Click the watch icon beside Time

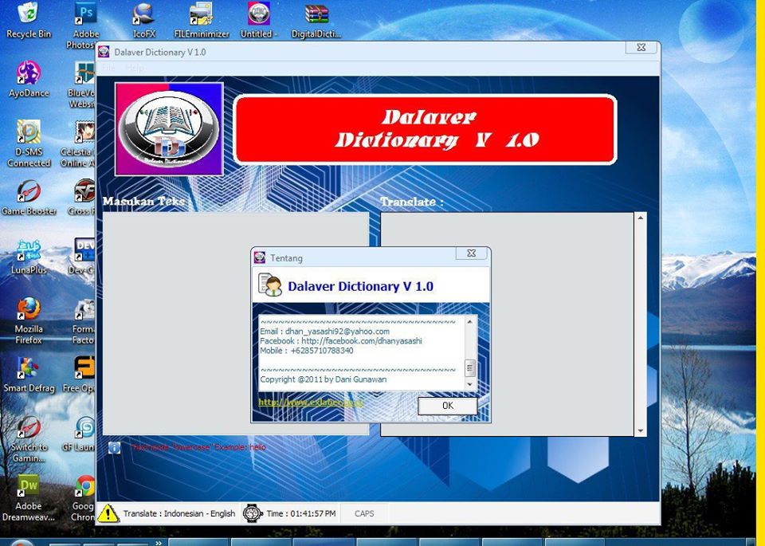tap(253, 513)
